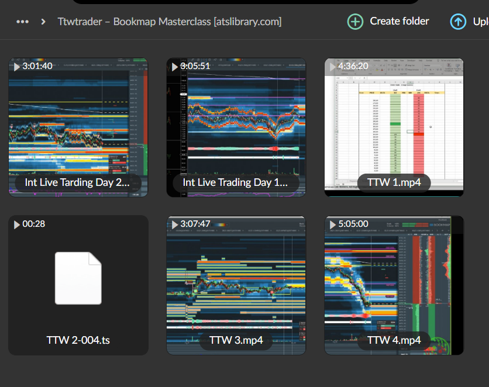Open the Ttwtrader Bookmap Masterclass folder name

pos(168,21)
